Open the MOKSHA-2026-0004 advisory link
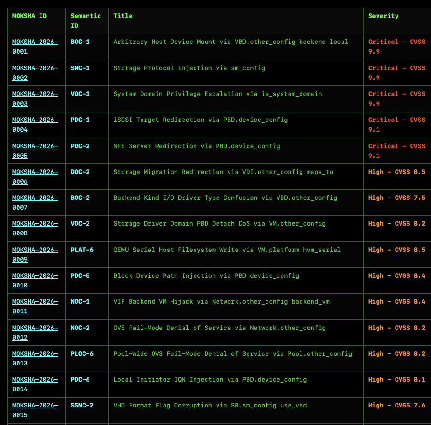Image resolution: width=431 pixels, height=425 pixels. click(35, 125)
